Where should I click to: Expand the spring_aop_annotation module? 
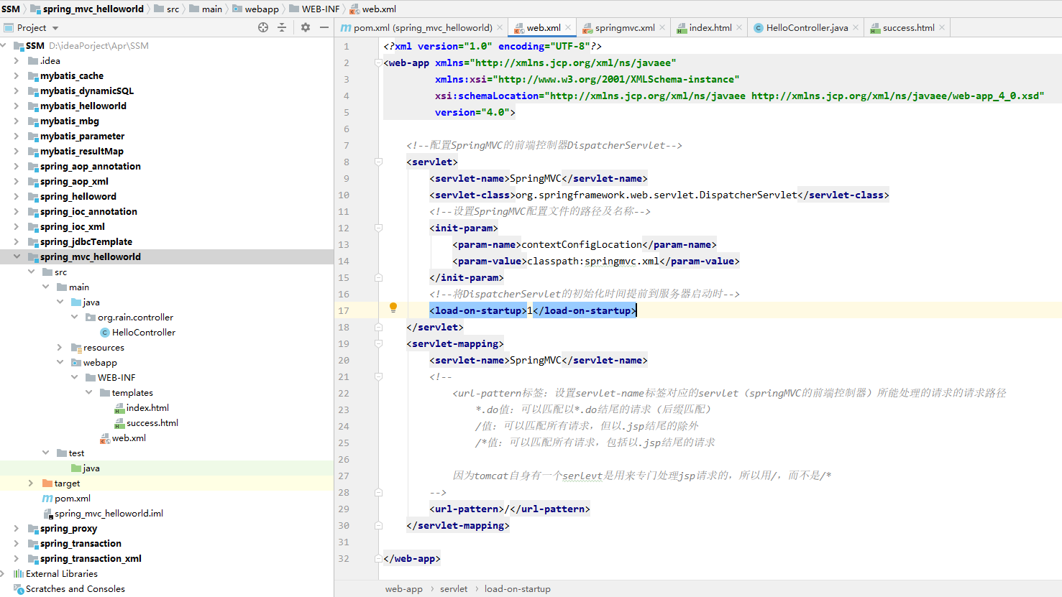[x=17, y=167]
